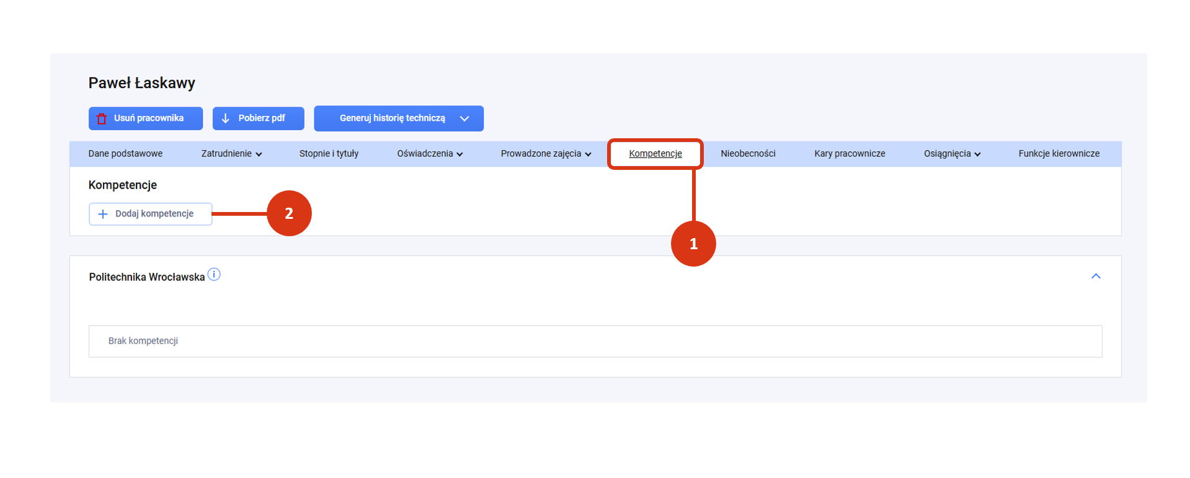Image resolution: width=1190 pixels, height=478 pixels.
Task: Open the info icon next to Politechnika Wrocławska
Action: click(x=214, y=274)
